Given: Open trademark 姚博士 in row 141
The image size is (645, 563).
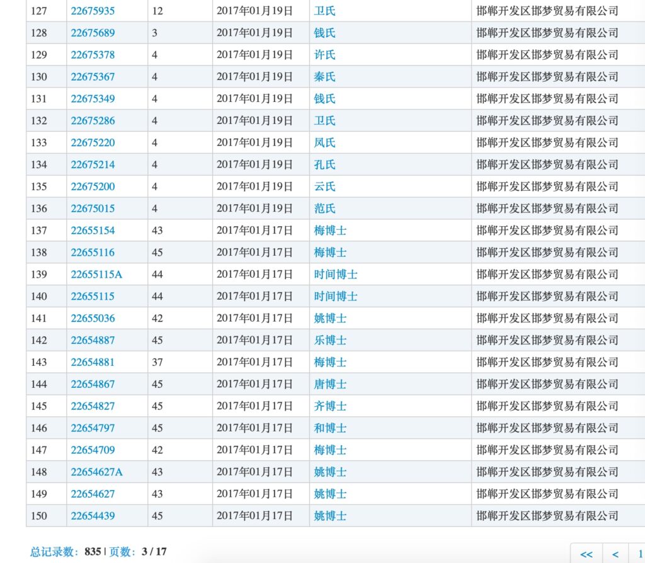Looking at the screenshot, I should click(330, 318).
